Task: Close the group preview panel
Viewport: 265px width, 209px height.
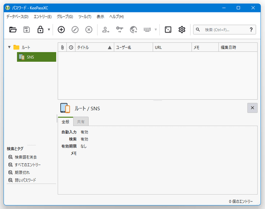Action: [x=252, y=108]
